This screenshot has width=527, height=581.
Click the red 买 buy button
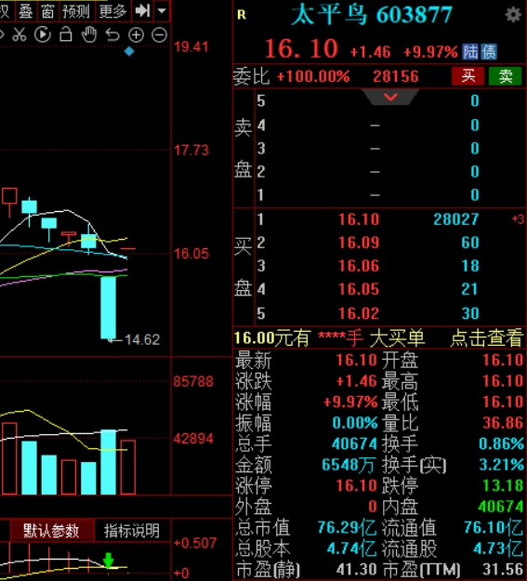pyautogui.click(x=468, y=76)
